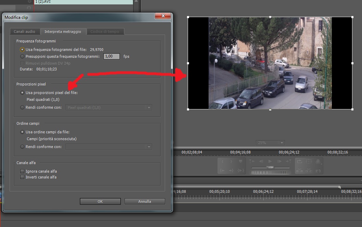
Task: Select 'Rendi conforme con' under Ordine campi
Action: coord(22,147)
